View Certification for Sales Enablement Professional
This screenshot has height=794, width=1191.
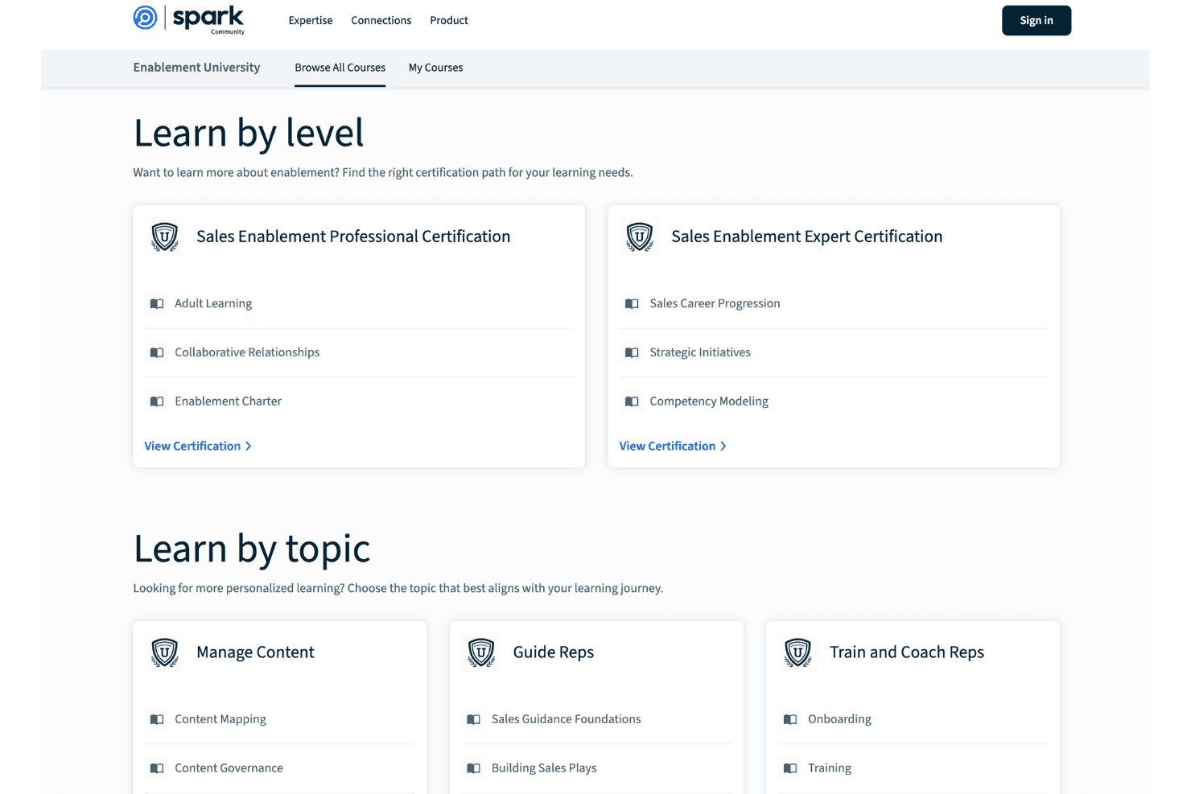click(x=198, y=446)
